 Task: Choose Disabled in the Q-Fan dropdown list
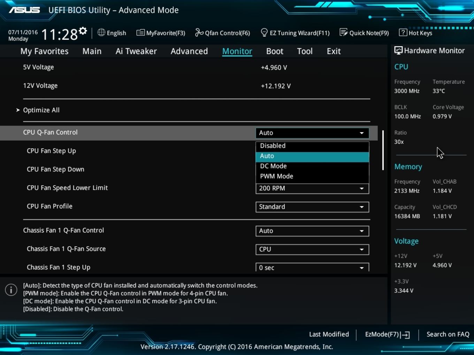(x=312, y=146)
